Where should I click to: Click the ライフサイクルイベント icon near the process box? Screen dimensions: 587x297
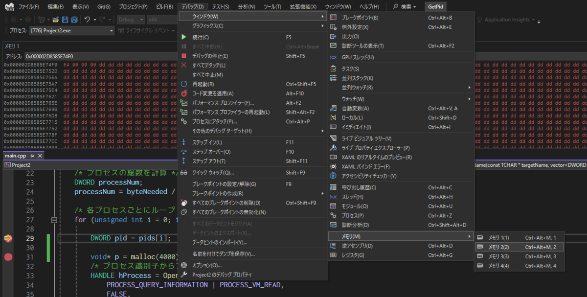coord(120,30)
